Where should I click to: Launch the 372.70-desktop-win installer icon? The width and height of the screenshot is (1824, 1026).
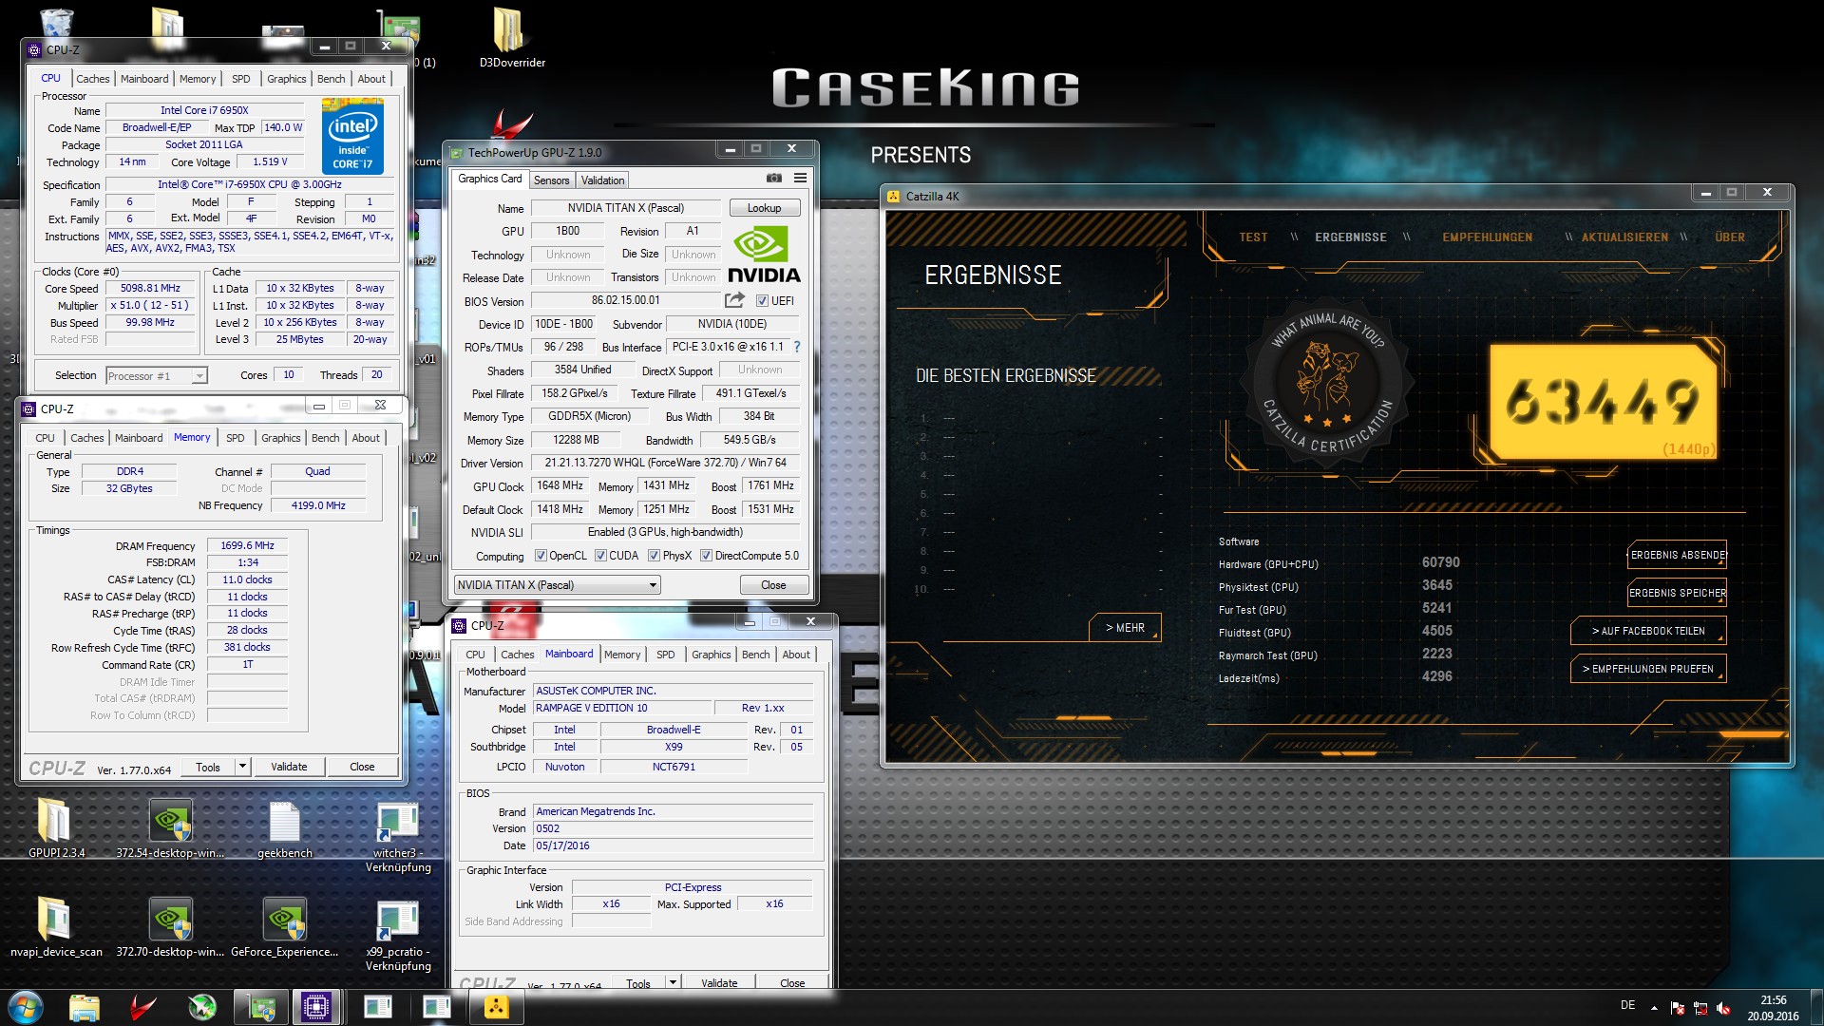click(171, 918)
